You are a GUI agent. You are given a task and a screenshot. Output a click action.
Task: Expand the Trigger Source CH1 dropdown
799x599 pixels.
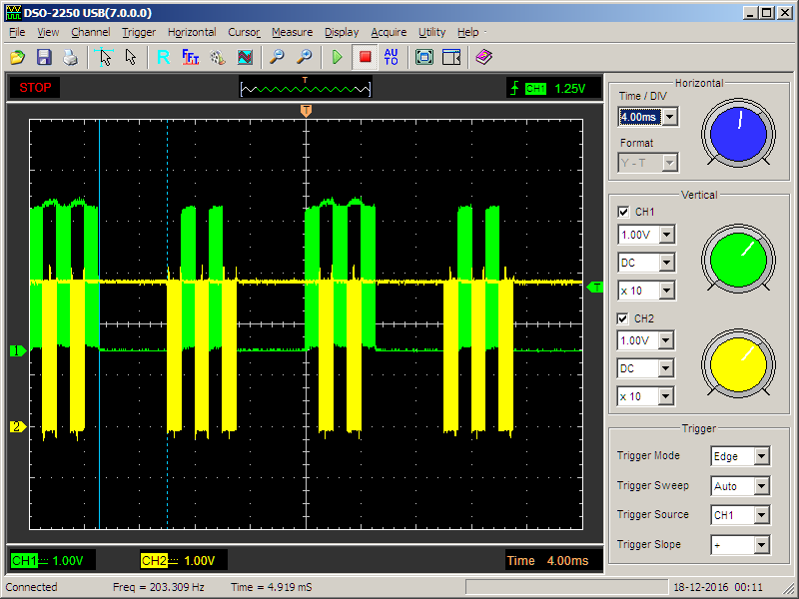tap(761, 515)
